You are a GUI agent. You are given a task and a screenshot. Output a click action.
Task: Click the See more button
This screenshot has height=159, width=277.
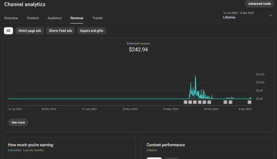[18, 122]
